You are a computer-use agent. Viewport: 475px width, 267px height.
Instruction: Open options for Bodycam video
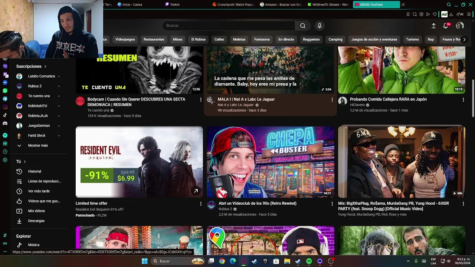(201, 99)
